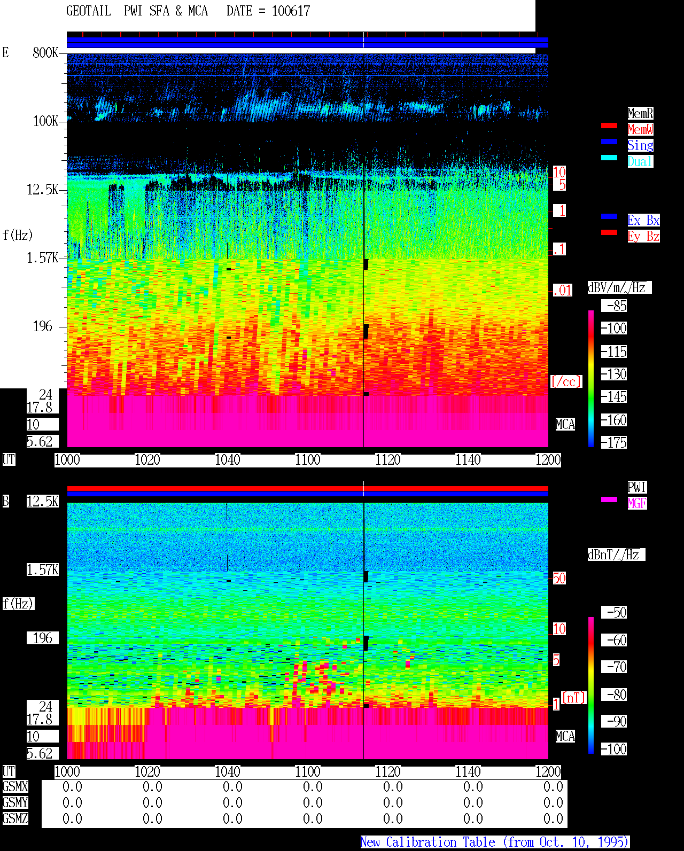The image size is (684, 851).
Task: Click the dBV/m/√Hz color scale bar
Action: click(591, 378)
